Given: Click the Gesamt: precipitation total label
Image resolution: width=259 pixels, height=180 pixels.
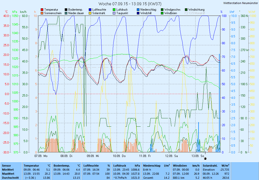Looking at the screenshot, I should 148,178.
